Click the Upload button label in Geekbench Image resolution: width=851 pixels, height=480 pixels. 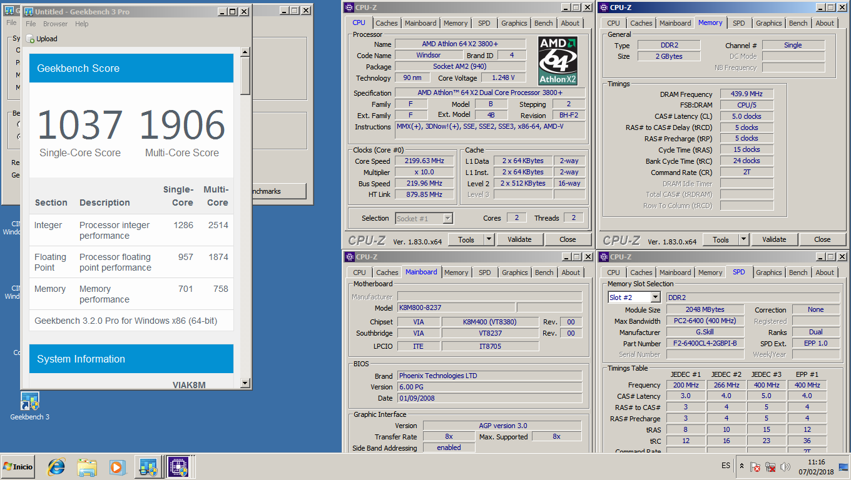(x=46, y=39)
